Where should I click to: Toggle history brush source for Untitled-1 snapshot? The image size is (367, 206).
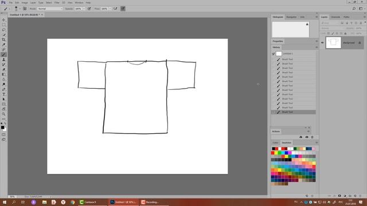[273, 54]
